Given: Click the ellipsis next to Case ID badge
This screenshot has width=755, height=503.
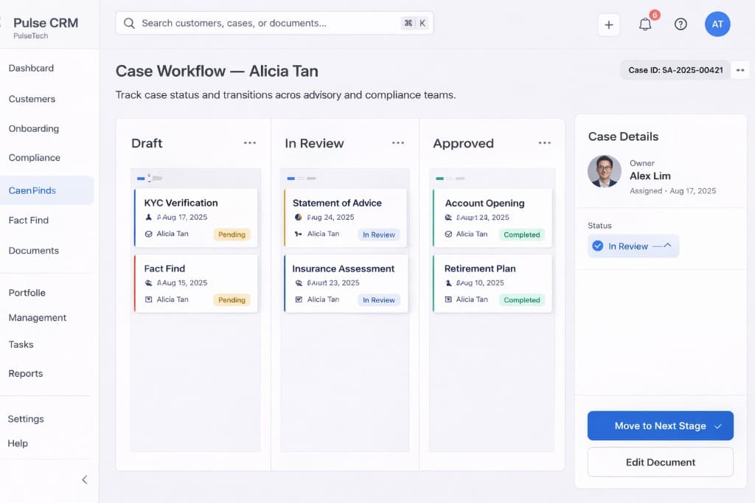Looking at the screenshot, I should (740, 69).
